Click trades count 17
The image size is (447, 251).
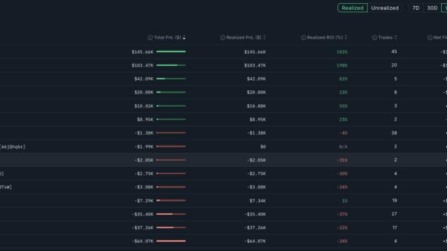(394, 228)
